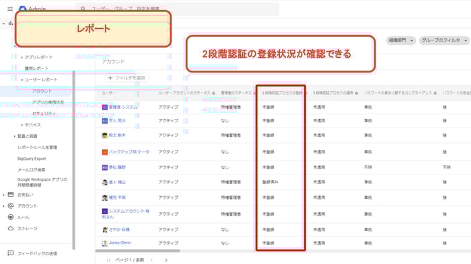
Task: Click the お支払い credit card icon
Action: (11, 194)
